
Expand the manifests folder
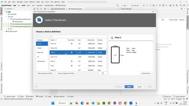click(6, 14)
